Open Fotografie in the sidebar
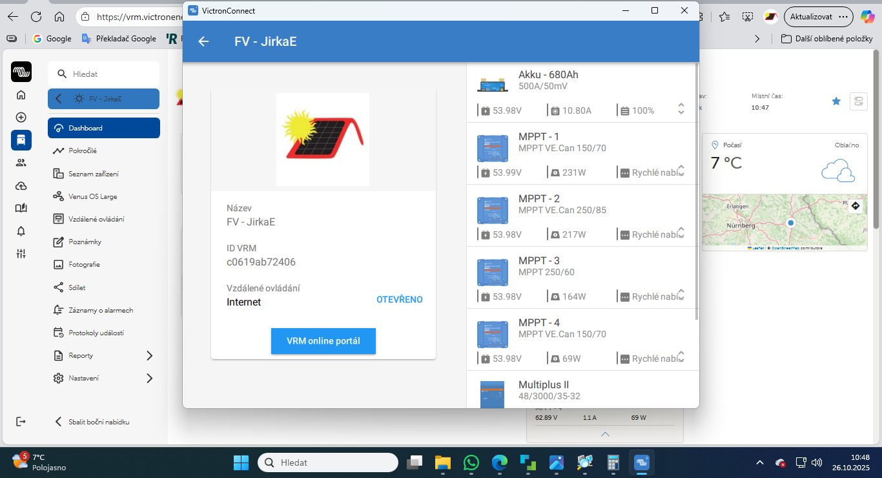This screenshot has width=882, height=478. [x=104, y=264]
